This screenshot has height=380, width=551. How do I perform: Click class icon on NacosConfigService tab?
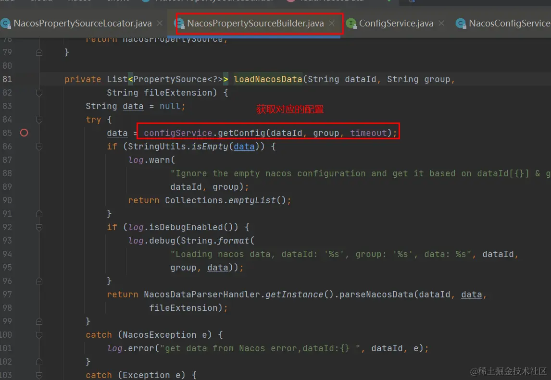pyautogui.click(x=461, y=24)
